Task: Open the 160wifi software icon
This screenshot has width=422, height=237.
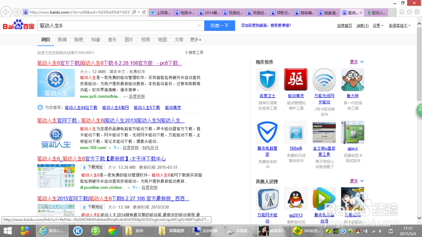Action: pos(296,132)
